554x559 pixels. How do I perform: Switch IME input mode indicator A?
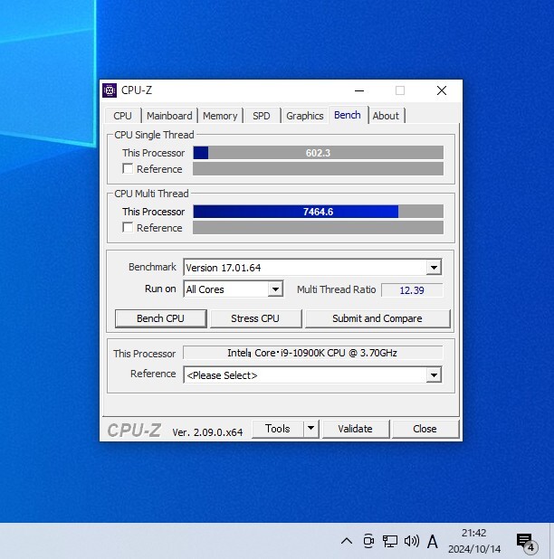point(433,542)
